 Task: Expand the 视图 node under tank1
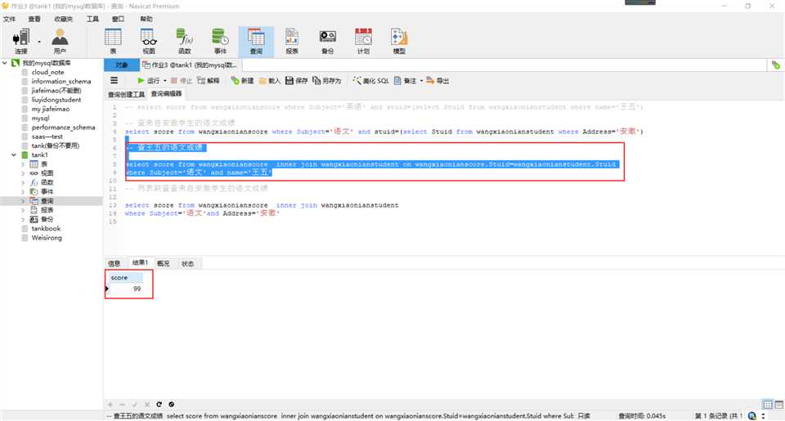pos(23,173)
